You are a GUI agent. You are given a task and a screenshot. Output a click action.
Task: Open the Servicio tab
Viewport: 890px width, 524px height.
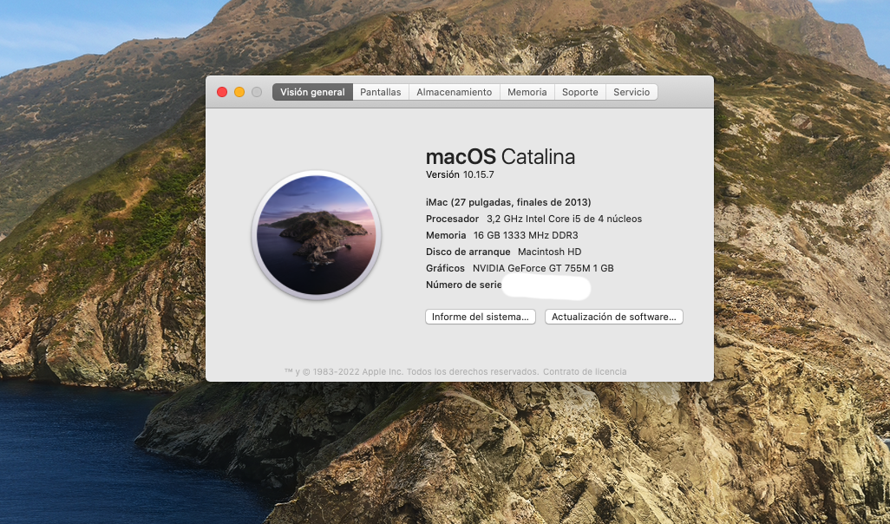[x=632, y=92]
